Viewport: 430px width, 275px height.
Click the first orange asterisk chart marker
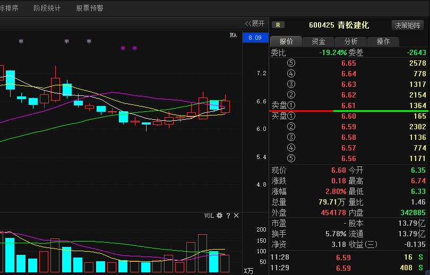pos(21,42)
